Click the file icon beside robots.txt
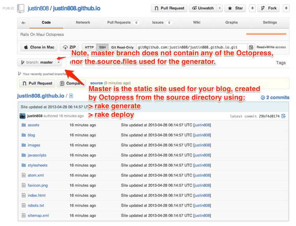The image size is (296, 226). point(23,205)
